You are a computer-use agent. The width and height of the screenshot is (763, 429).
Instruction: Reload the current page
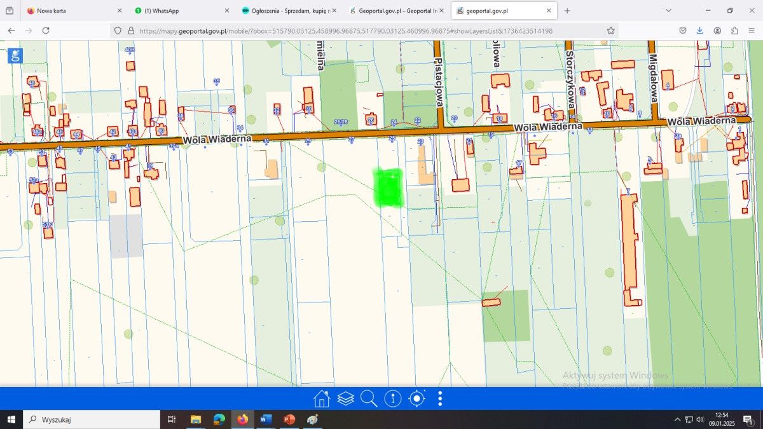tap(46, 31)
